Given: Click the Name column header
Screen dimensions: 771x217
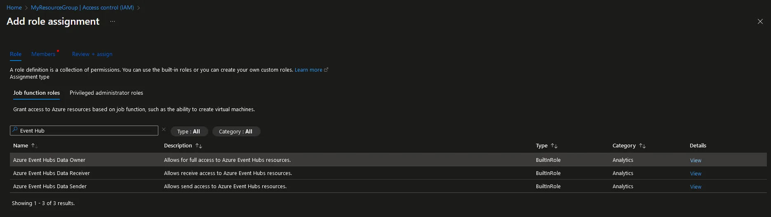Looking at the screenshot, I should point(21,145).
